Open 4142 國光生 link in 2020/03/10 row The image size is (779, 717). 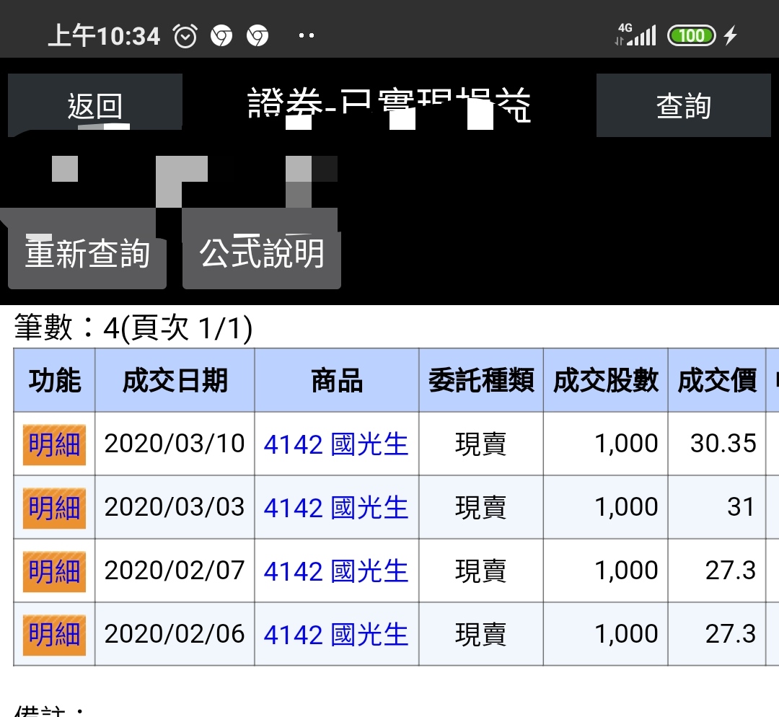coord(336,444)
